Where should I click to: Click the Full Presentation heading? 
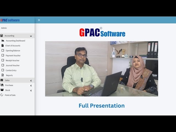pyautogui.click(x=101, y=106)
